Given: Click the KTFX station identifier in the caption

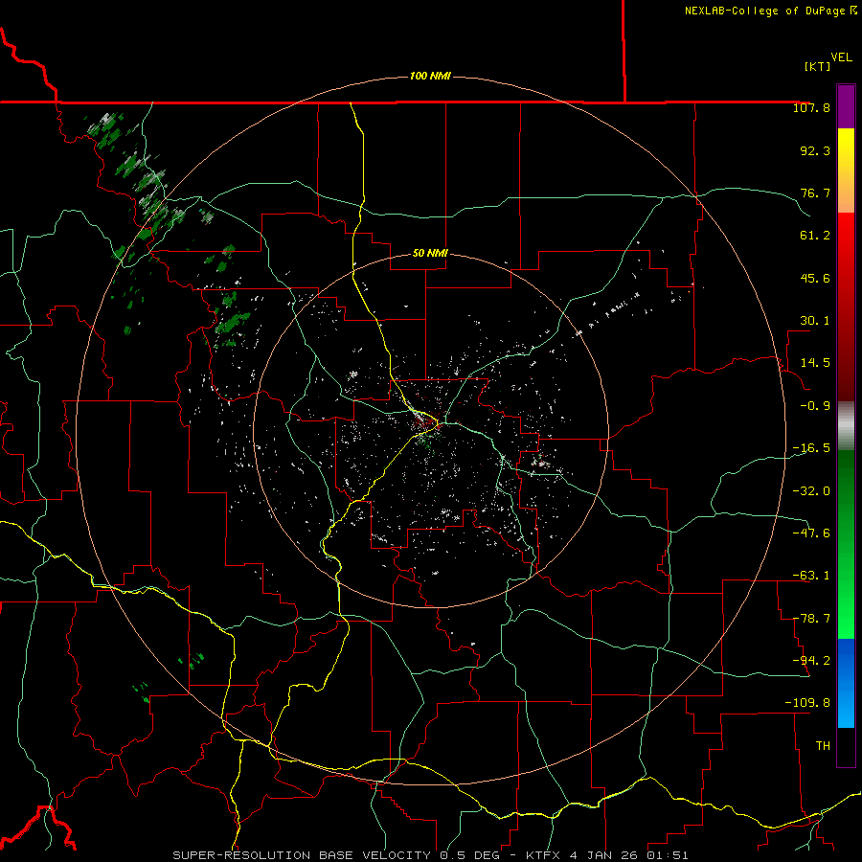Looking at the screenshot, I should coord(545,855).
